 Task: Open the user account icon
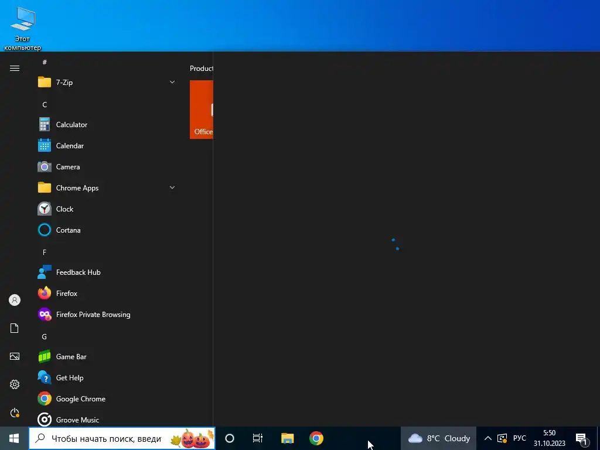pyautogui.click(x=15, y=300)
